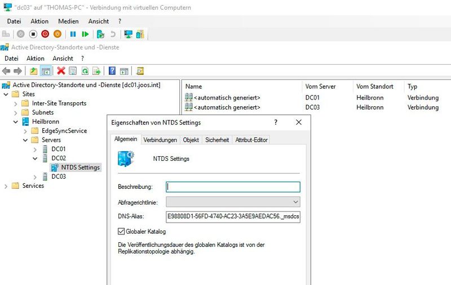Sort by the Vom Server column header
Viewport: 451px width, 285px height.
328,87
